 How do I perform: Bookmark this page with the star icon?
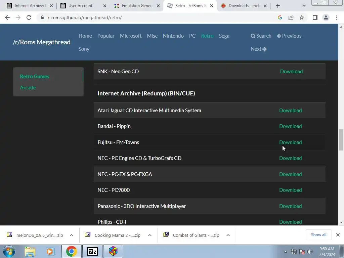pos(302,17)
